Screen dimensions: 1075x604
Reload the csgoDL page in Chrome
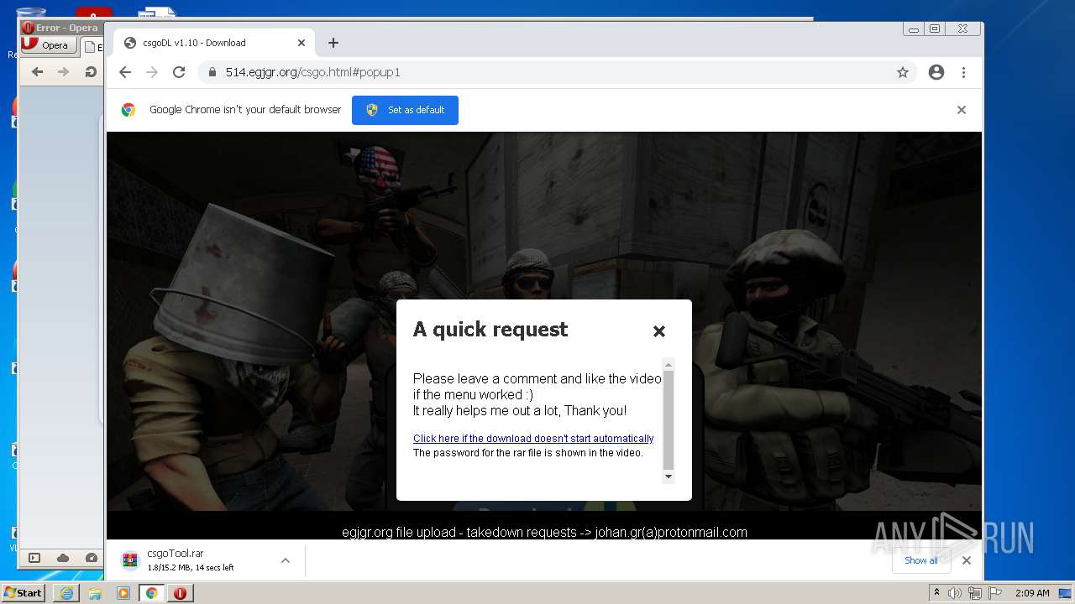pyautogui.click(x=179, y=72)
